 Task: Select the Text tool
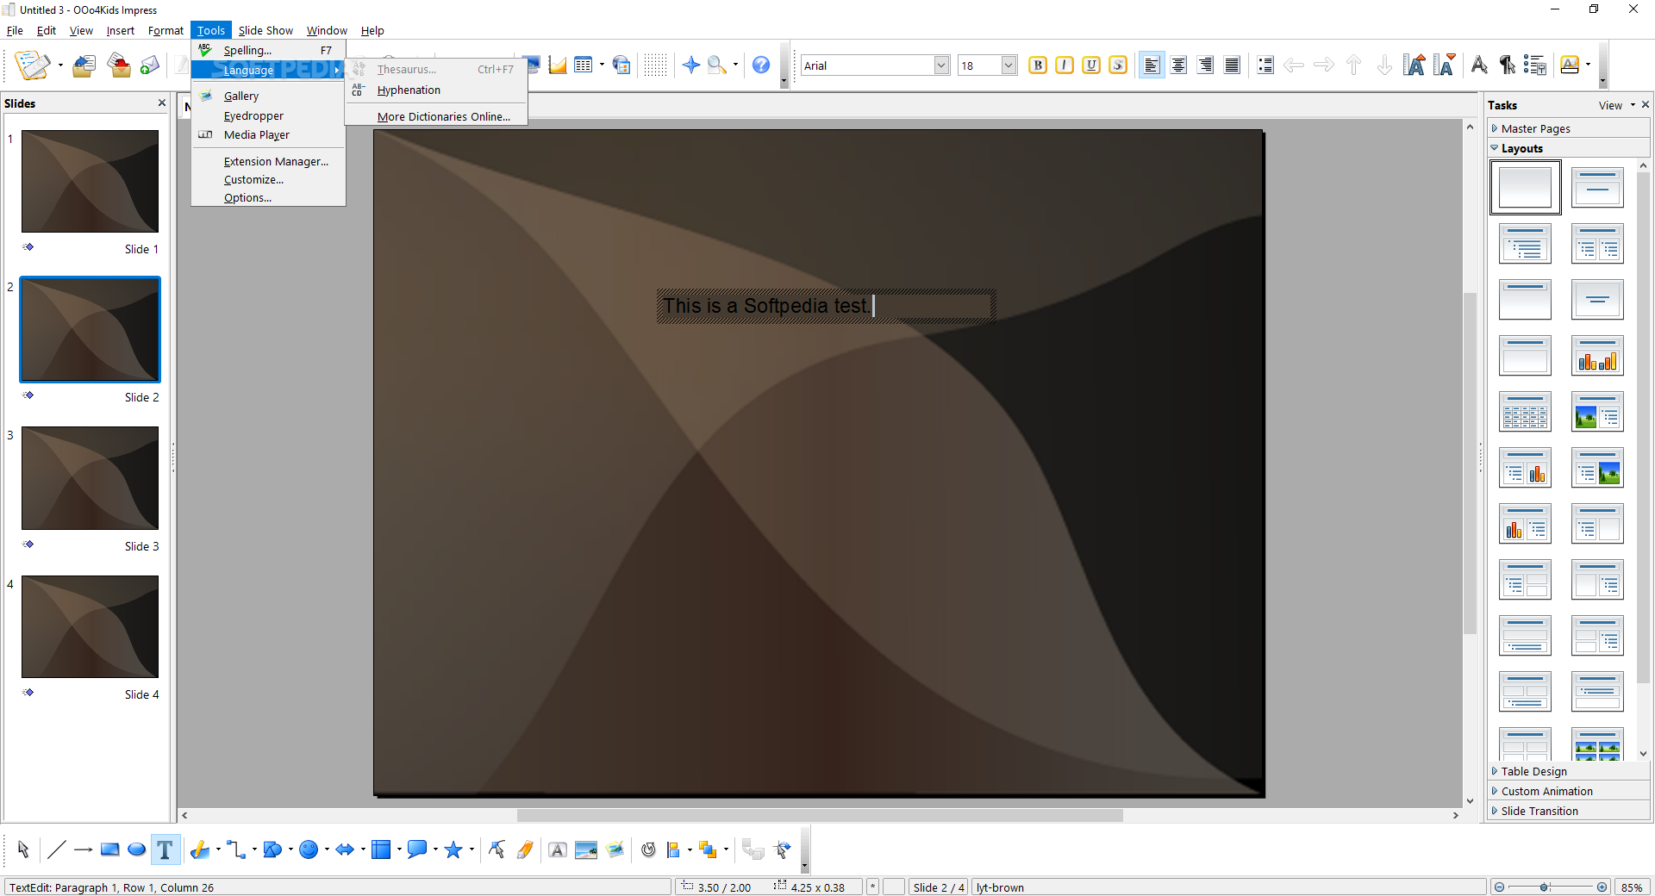(165, 850)
